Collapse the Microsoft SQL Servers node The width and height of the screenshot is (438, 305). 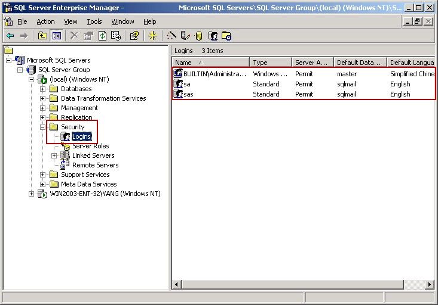[8, 60]
